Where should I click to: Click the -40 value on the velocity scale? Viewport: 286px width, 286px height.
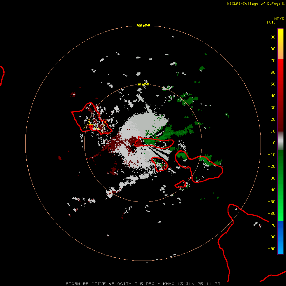272,190
